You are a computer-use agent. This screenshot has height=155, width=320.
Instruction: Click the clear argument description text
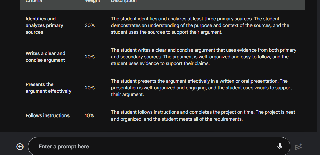coord(204,57)
